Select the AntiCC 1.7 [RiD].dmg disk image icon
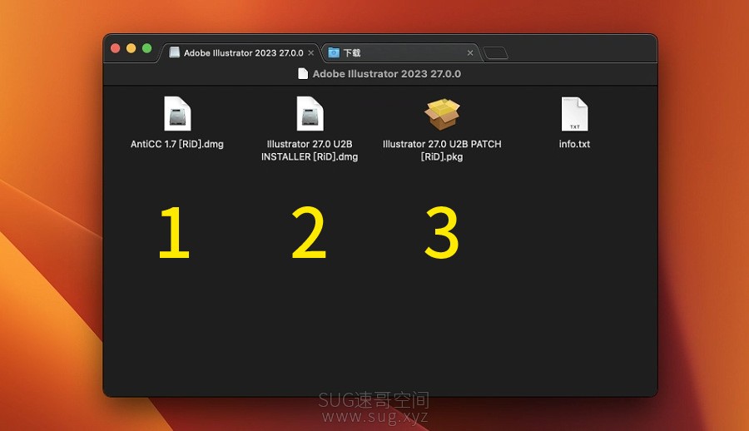Viewport: 749px width, 431px height. [177, 114]
